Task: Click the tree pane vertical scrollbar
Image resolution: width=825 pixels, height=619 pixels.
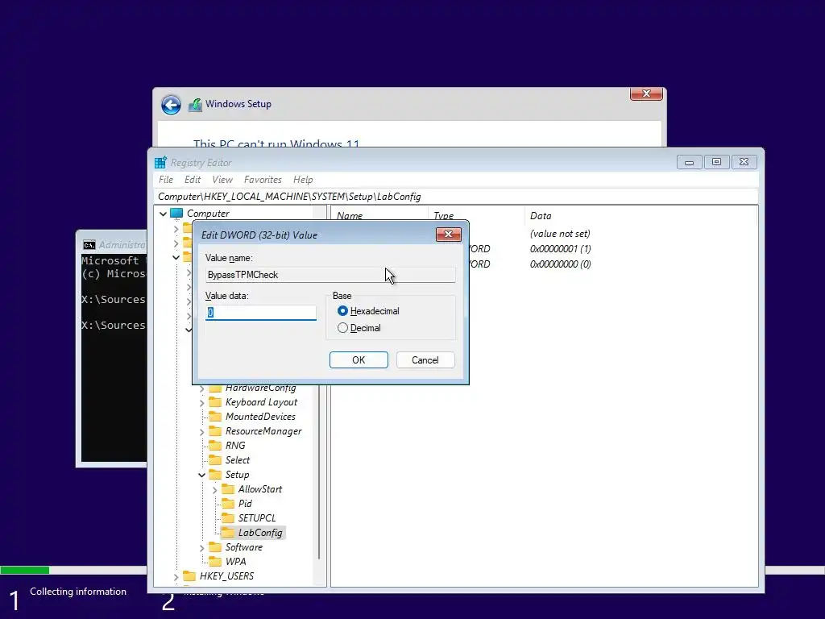Action: pos(319,474)
